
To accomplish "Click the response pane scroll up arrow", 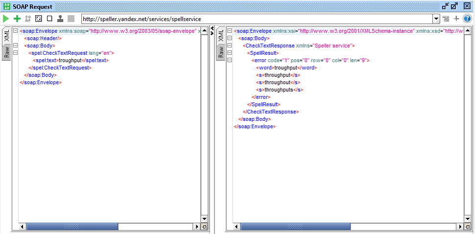I will (x=468, y=30).
